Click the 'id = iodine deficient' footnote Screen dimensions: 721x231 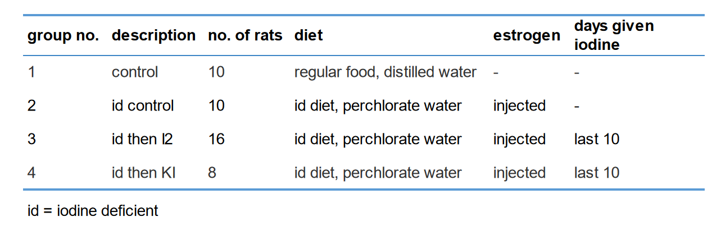click(x=93, y=211)
